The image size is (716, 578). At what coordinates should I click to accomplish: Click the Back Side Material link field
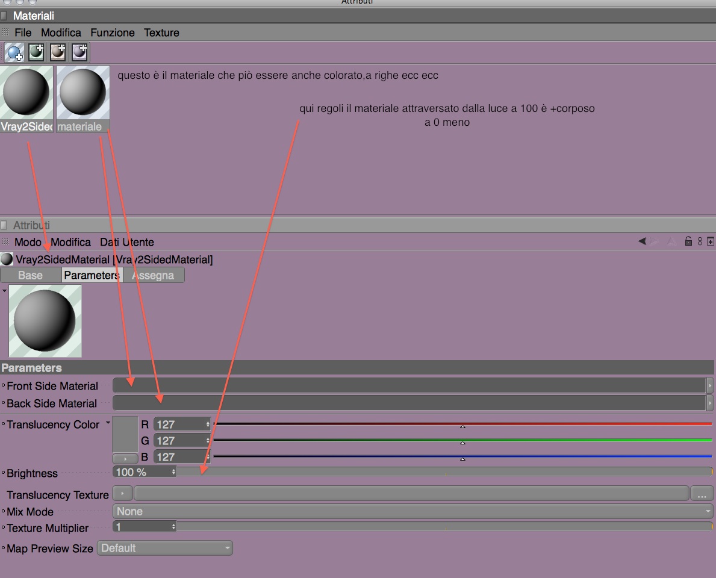point(409,403)
